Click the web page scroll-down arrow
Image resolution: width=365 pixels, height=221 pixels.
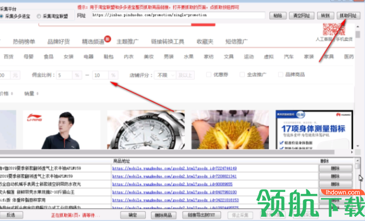[358, 146]
